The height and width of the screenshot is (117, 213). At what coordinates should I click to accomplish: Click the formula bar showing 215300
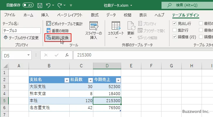tap(143, 55)
